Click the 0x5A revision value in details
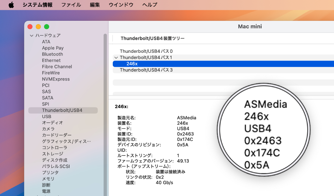Image resolution: width=334 pixels, height=196 pixels. click(x=183, y=145)
